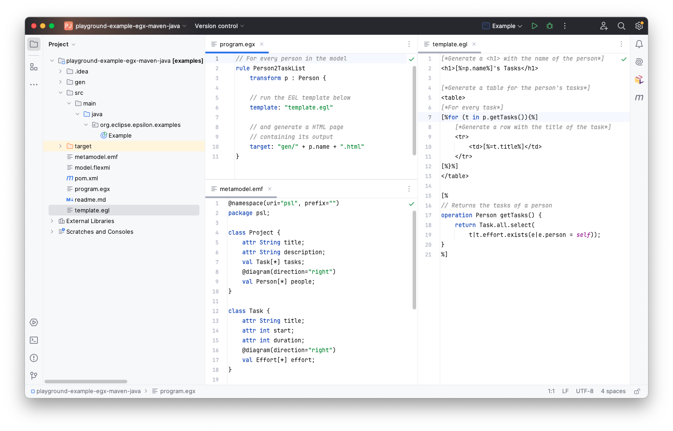Start debugging with the bug icon
This screenshot has height=431, width=673.
coord(550,26)
